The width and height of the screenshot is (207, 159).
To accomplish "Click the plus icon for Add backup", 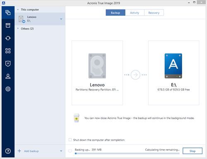I will pos(19,151).
